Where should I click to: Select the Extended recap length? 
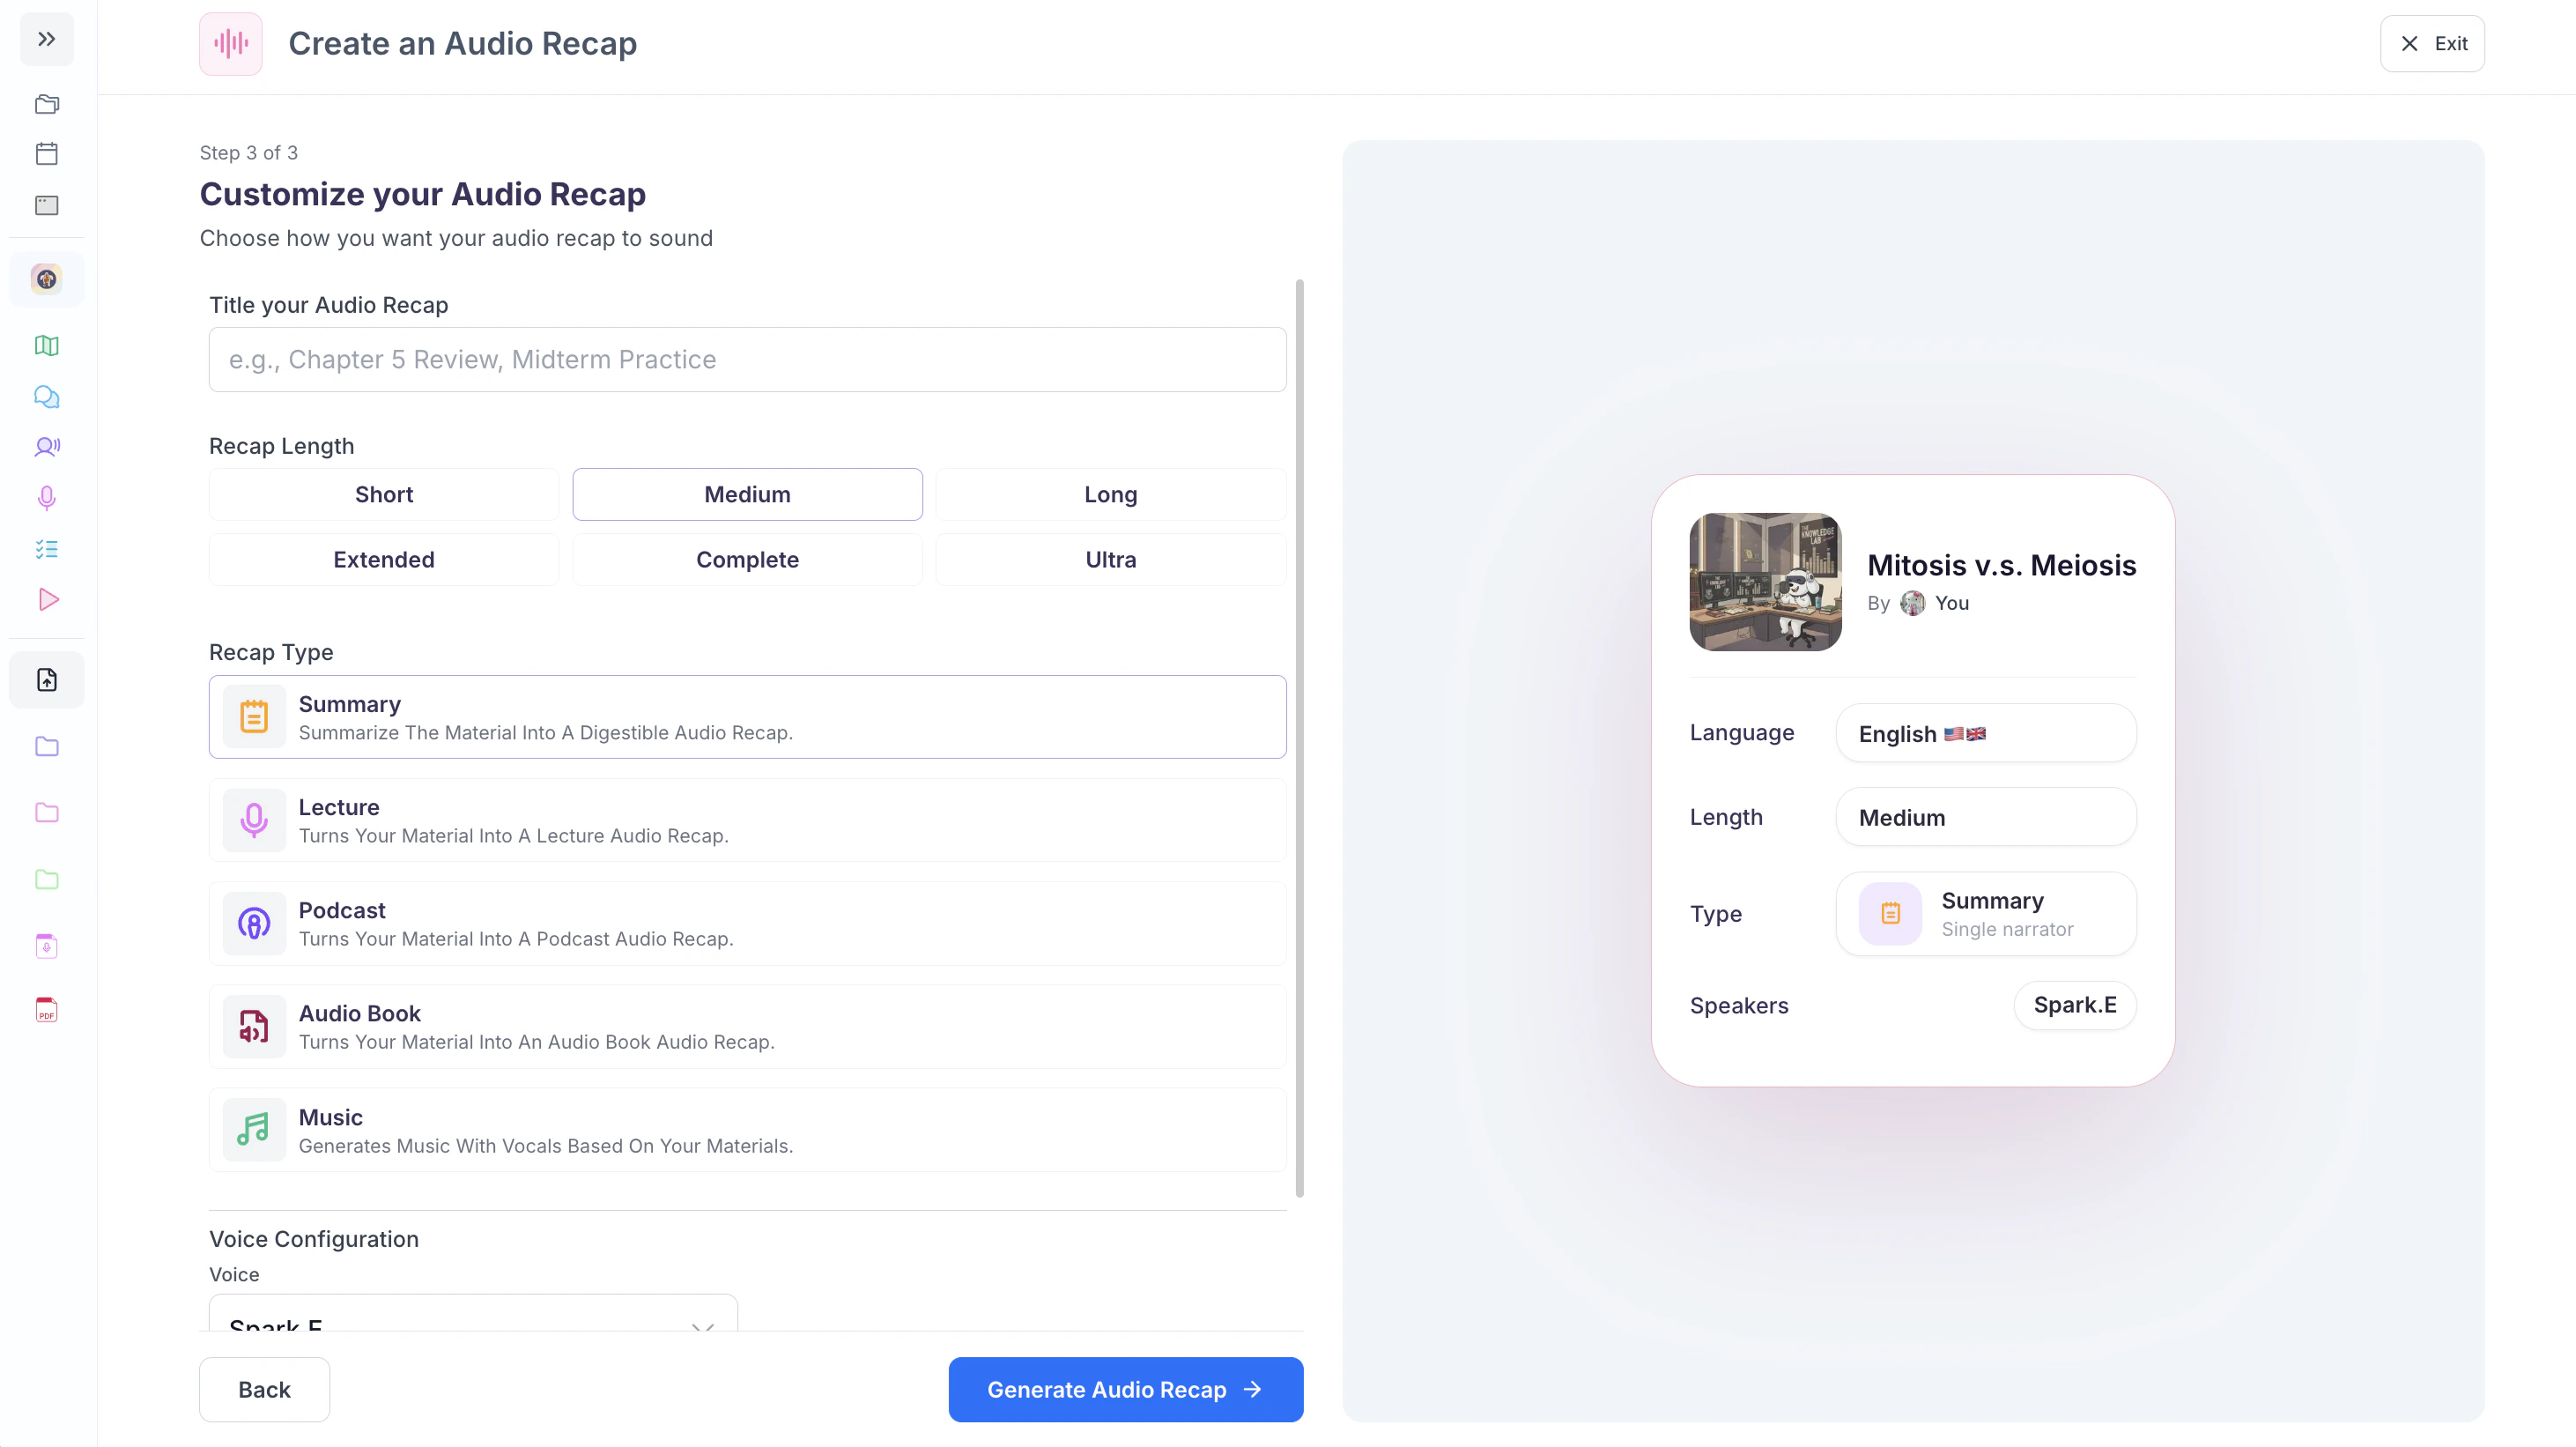tap(384, 559)
